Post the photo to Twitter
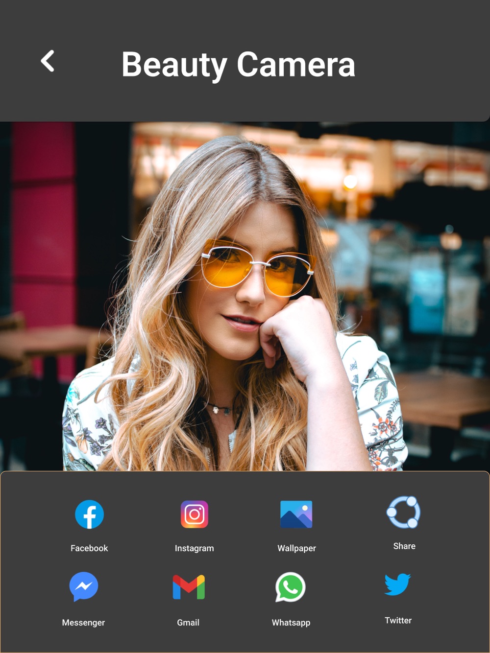Viewport: 490px width, 653px height. pos(397,584)
